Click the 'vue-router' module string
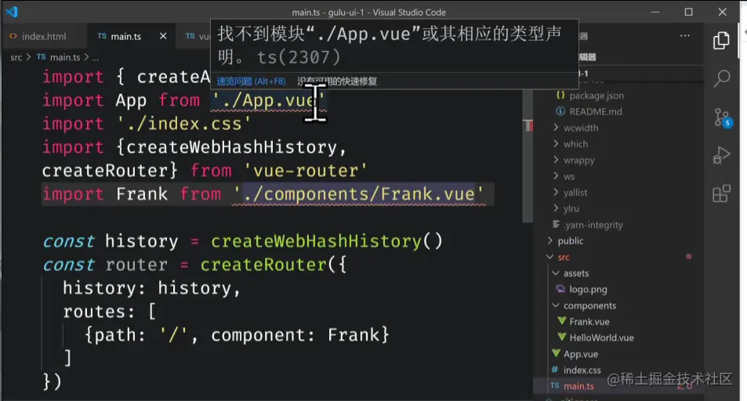 306,171
